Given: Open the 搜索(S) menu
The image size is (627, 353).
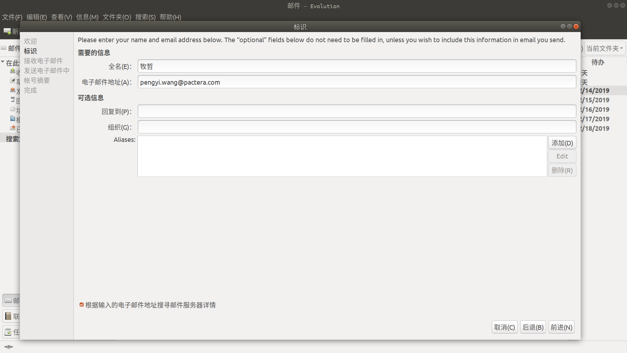Looking at the screenshot, I should pyautogui.click(x=145, y=17).
